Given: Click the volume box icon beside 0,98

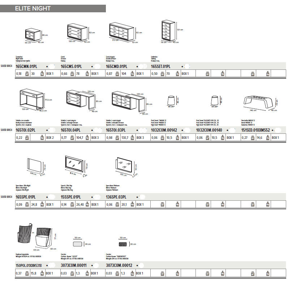Looking at the screenshot, I should click(x=117, y=138).
